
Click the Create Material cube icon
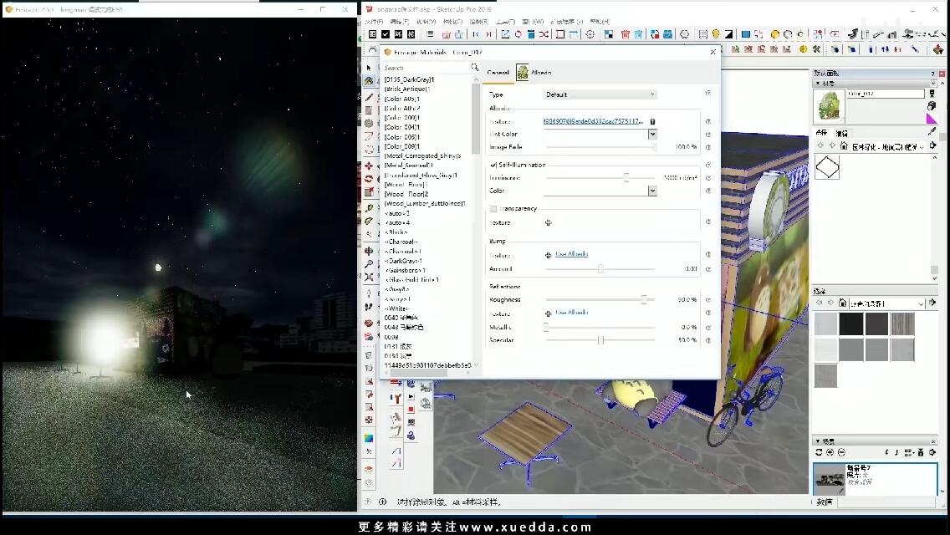coord(932,105)
